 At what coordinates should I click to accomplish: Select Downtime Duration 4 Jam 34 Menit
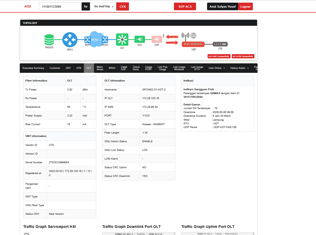[x=221, y=116]
